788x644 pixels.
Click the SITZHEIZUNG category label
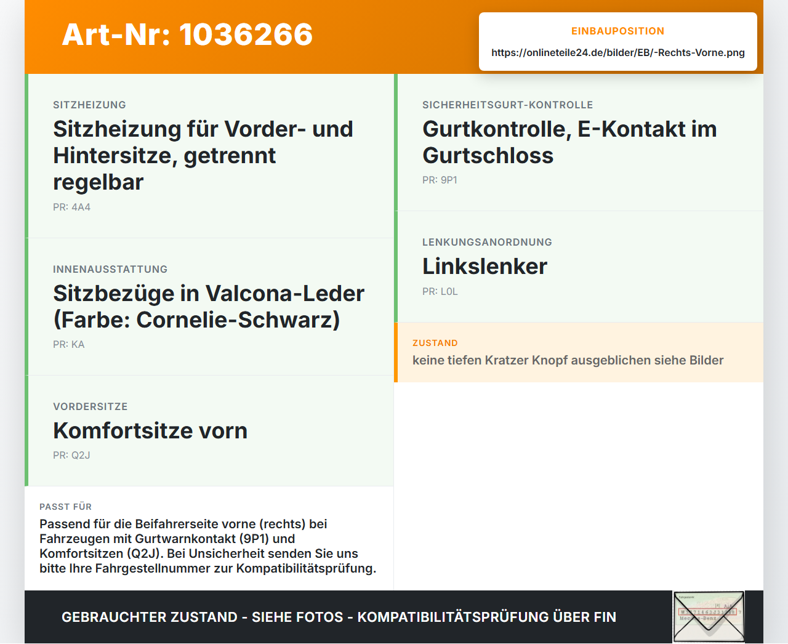click(89, 105)
